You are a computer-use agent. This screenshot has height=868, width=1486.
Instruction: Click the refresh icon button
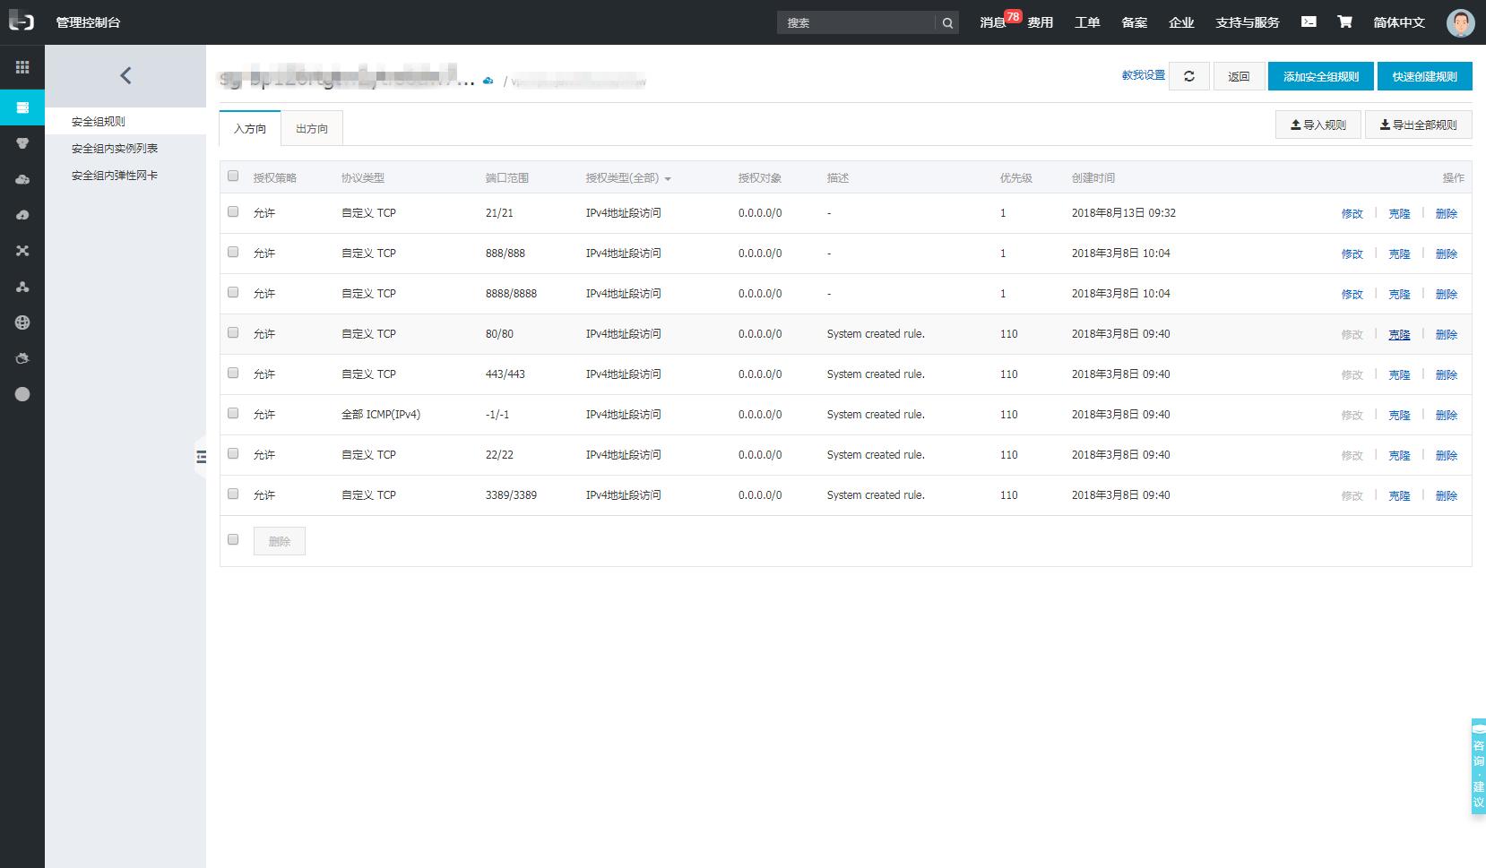[x=1189, y=76]
